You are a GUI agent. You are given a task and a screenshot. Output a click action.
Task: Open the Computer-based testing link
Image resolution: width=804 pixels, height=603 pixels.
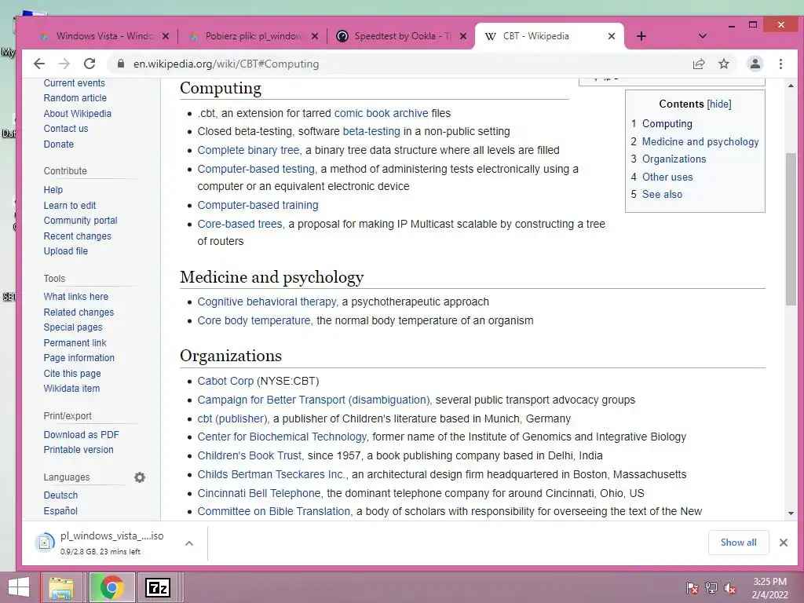256,170
